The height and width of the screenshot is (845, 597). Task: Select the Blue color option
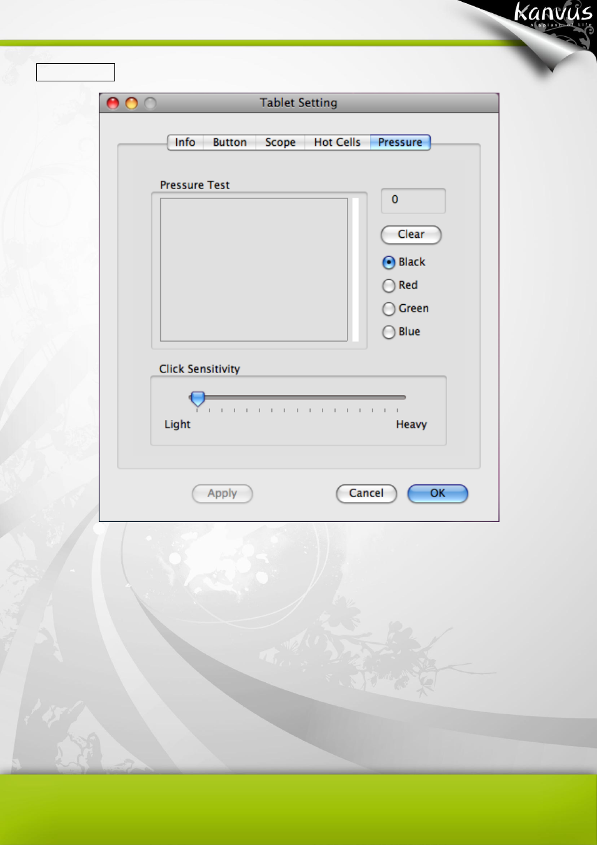click(x=389, y=332)
